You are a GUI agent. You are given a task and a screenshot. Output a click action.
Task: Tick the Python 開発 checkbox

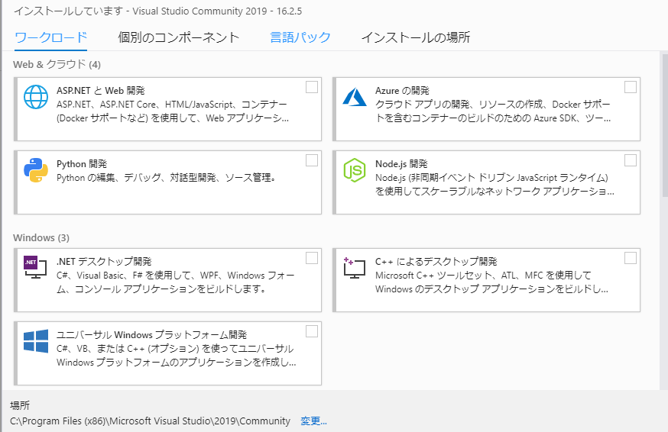click(x=312, y=160)
